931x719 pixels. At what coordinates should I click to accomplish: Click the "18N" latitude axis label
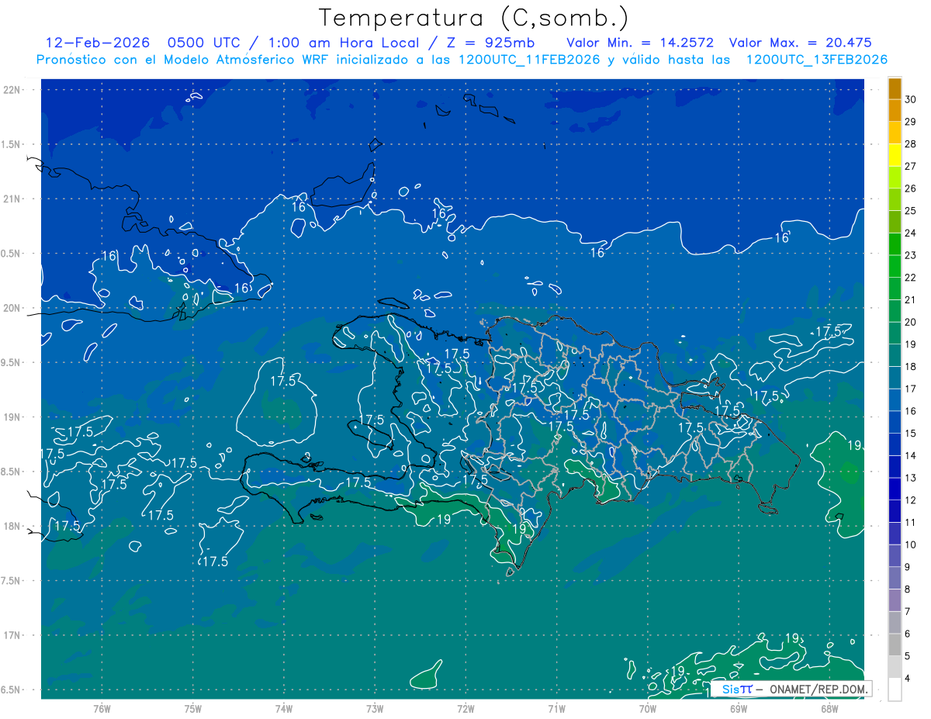[12, 526]
